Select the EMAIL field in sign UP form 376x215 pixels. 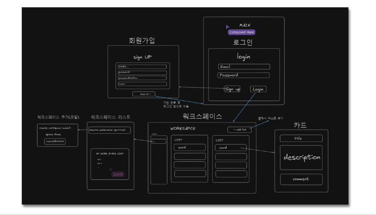point(142,66)
